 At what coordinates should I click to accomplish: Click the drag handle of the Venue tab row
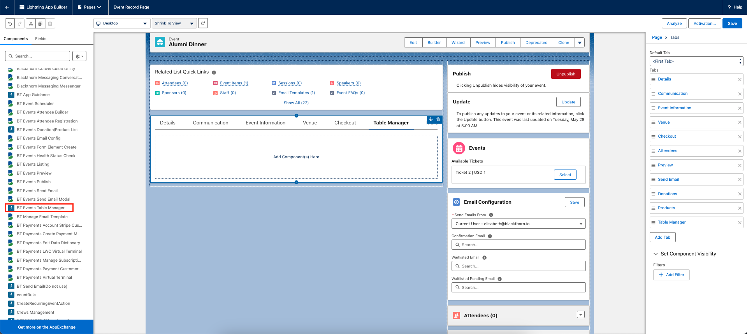tap(653, 122)
